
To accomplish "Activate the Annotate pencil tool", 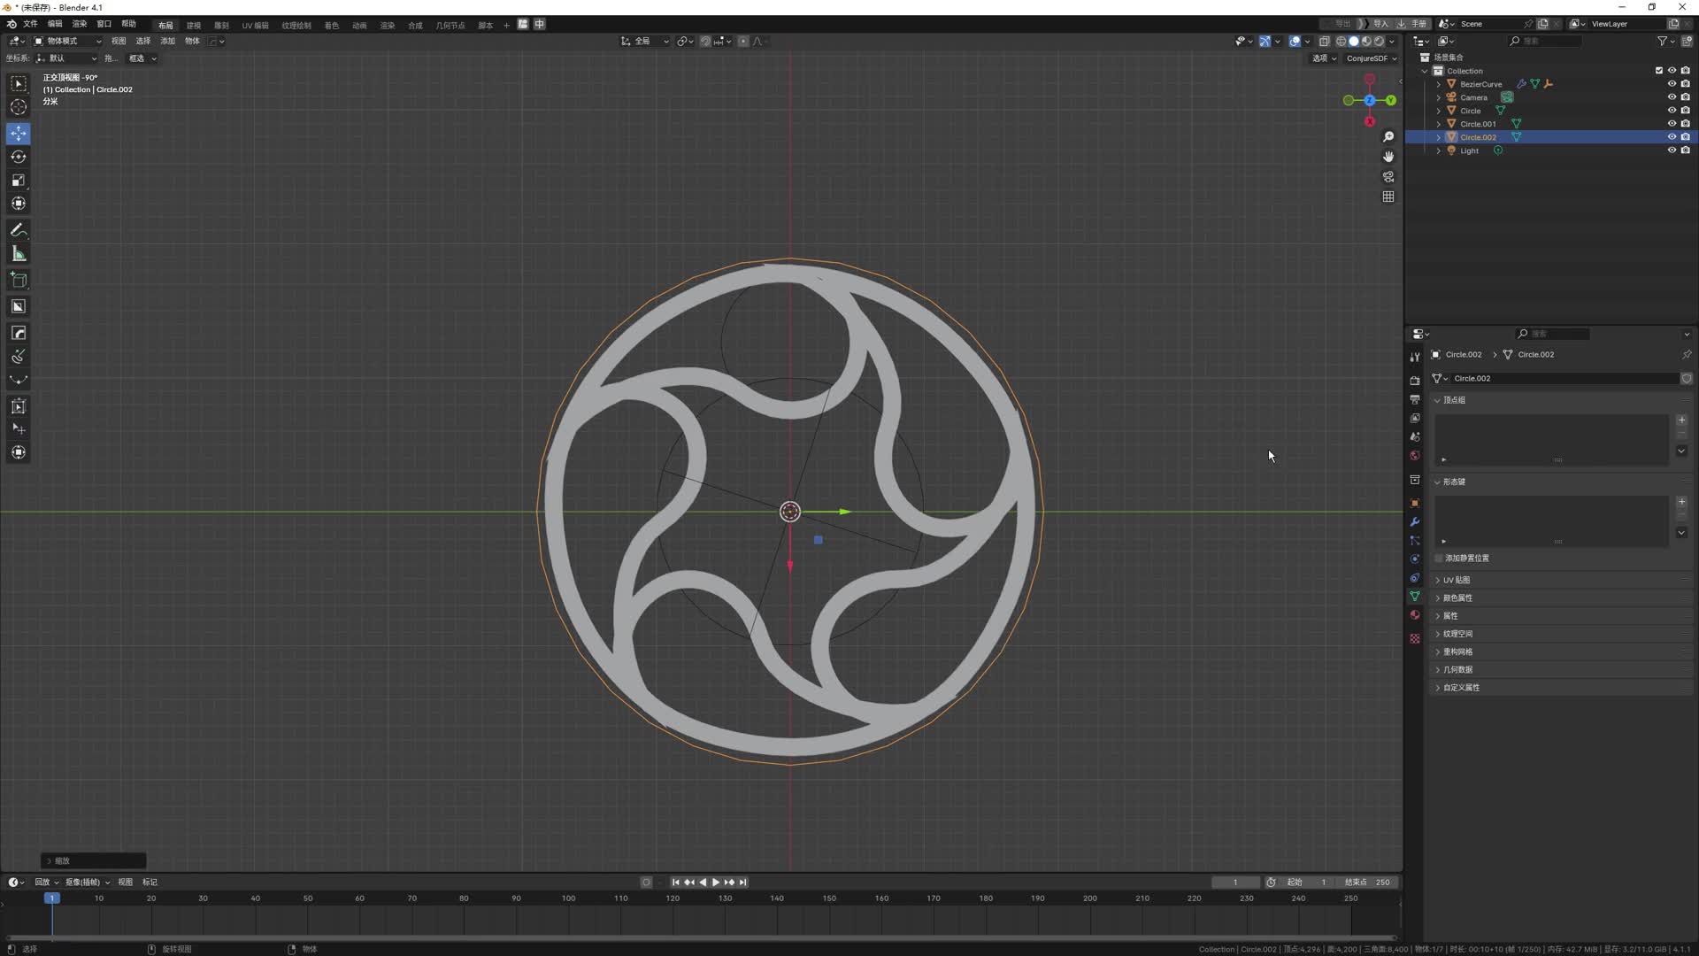I will click(x=19, y=230).
